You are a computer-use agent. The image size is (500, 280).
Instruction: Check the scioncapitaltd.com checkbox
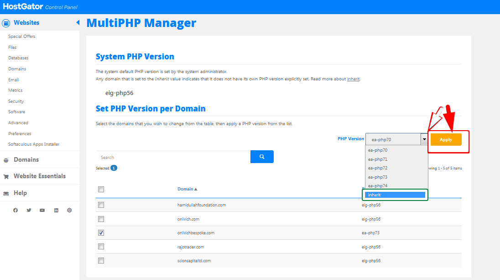101,260
